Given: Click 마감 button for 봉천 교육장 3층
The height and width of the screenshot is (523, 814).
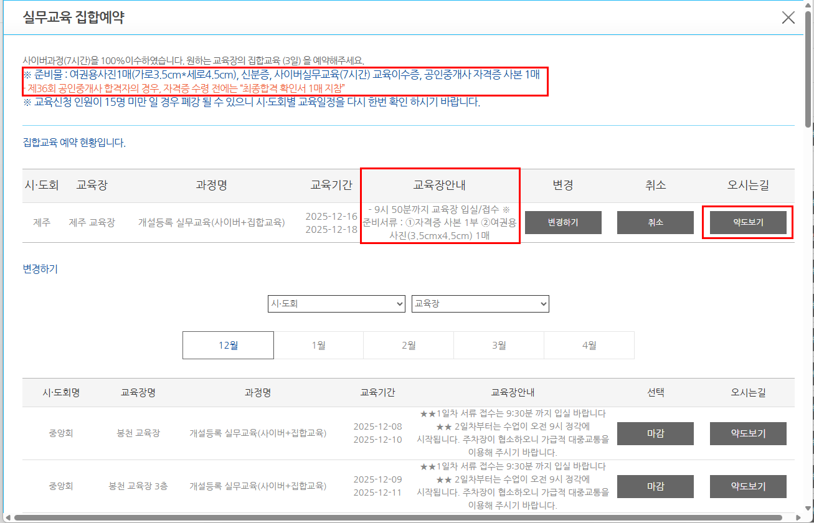Looking at the screenshot, I should click(x=655, y=486).
